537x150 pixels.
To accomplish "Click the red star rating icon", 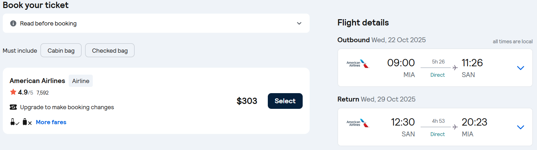I will [x=13, y=92].
